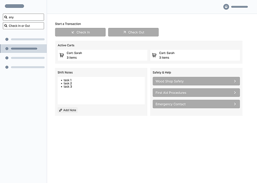The height and width of the screenshot is (183, 257).
Task: Click the "Safety & Help" heading
Action: point(162,73)
